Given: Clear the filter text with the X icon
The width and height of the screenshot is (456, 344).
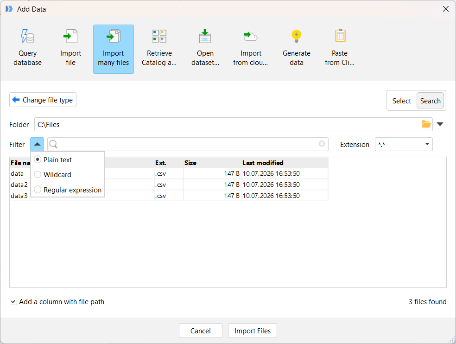Looking at the screenshot, I should tap(322, 144).
